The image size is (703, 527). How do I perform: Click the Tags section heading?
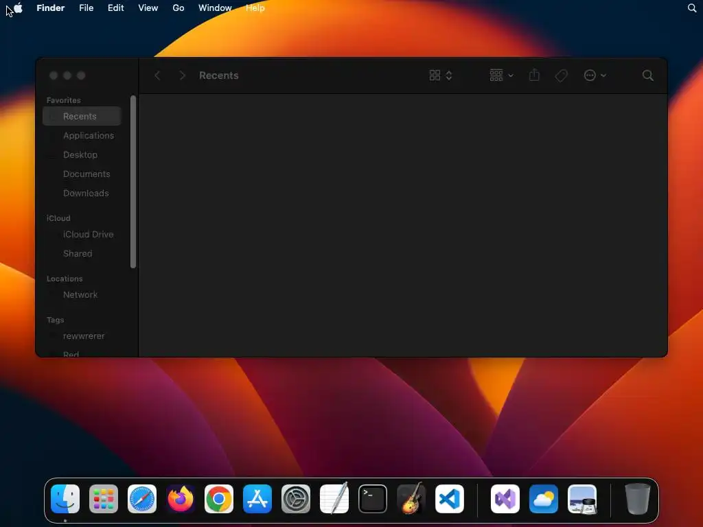tap(55, 320)
